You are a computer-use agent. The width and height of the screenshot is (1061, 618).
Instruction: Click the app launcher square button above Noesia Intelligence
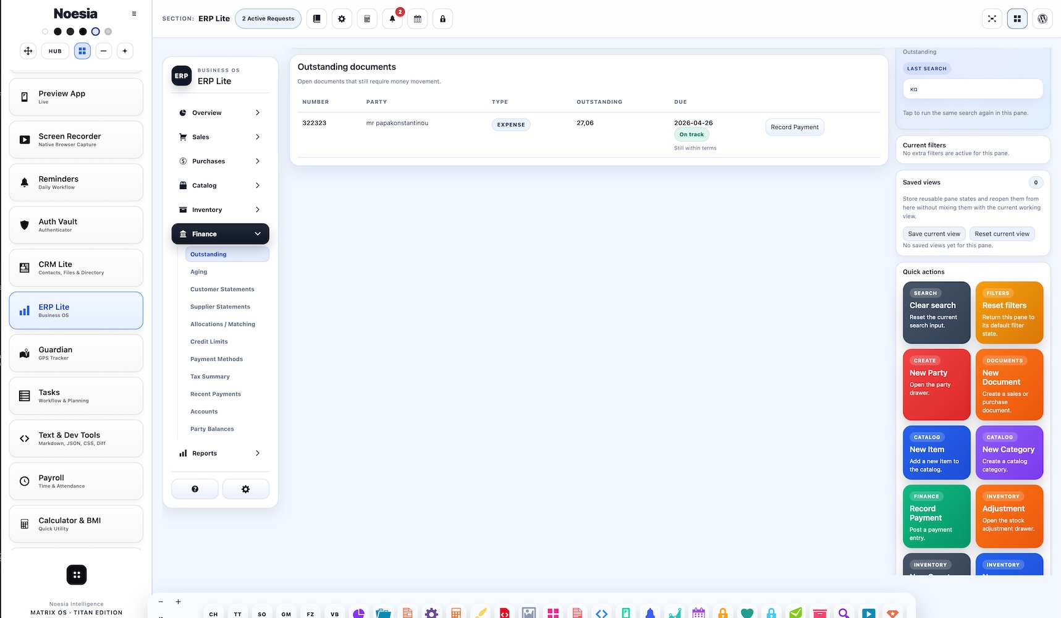(77, 575)
